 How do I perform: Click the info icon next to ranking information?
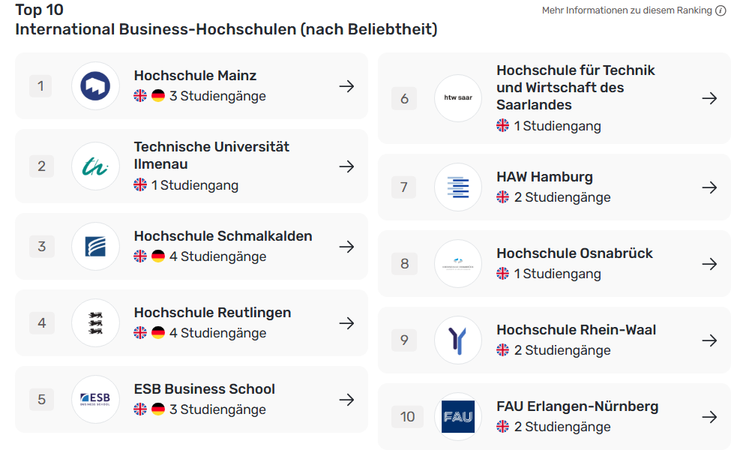(721, 10)
